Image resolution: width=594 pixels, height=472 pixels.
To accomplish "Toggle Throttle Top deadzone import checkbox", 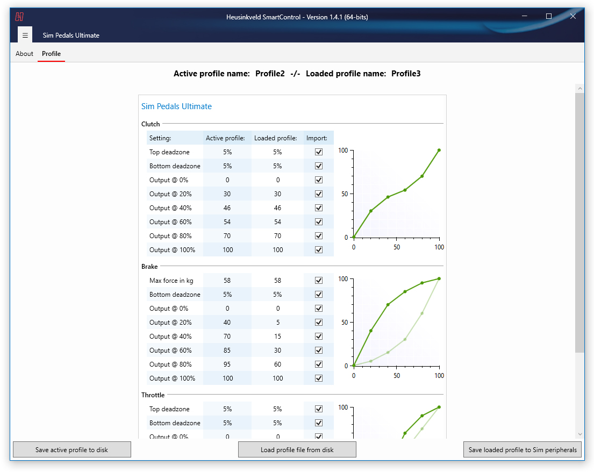I will 319,409.
